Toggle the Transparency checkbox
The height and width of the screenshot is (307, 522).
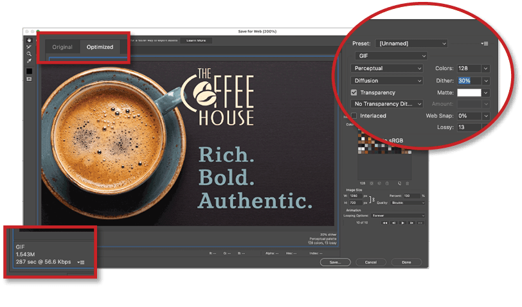click(x=354, y=92)
